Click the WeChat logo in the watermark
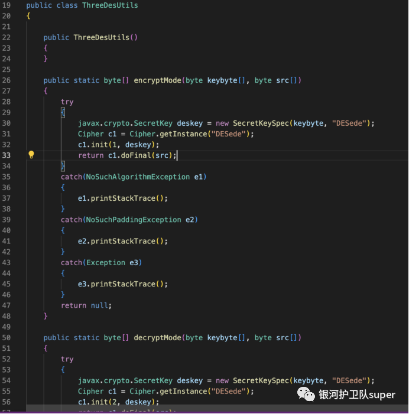409x414 pixels. [x=306, y=394]
